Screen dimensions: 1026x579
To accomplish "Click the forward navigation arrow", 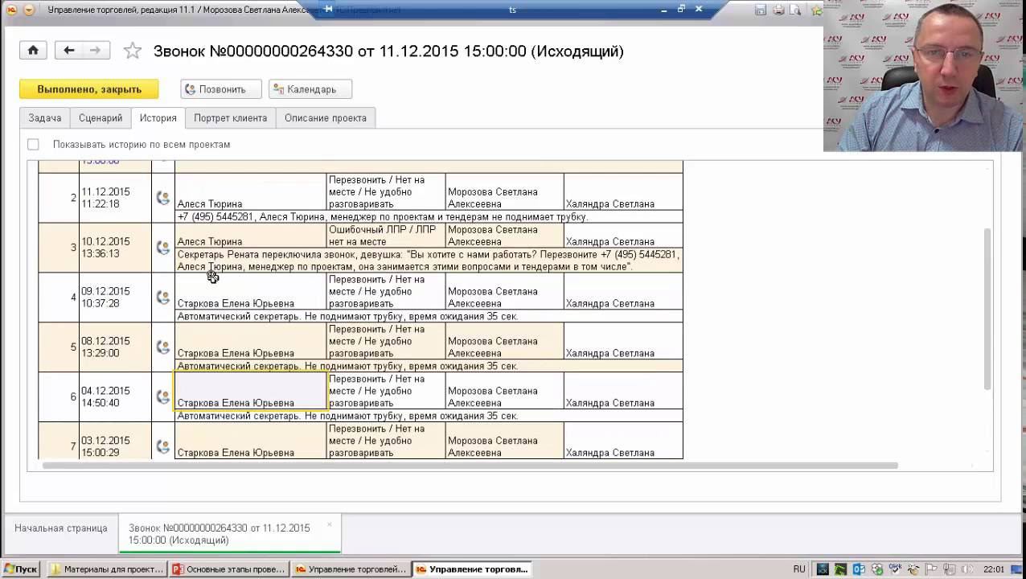I will tap(96, 51).
